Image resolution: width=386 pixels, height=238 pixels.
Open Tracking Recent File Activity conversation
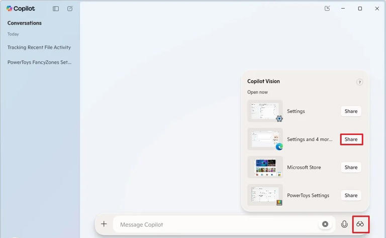(39, 47)
